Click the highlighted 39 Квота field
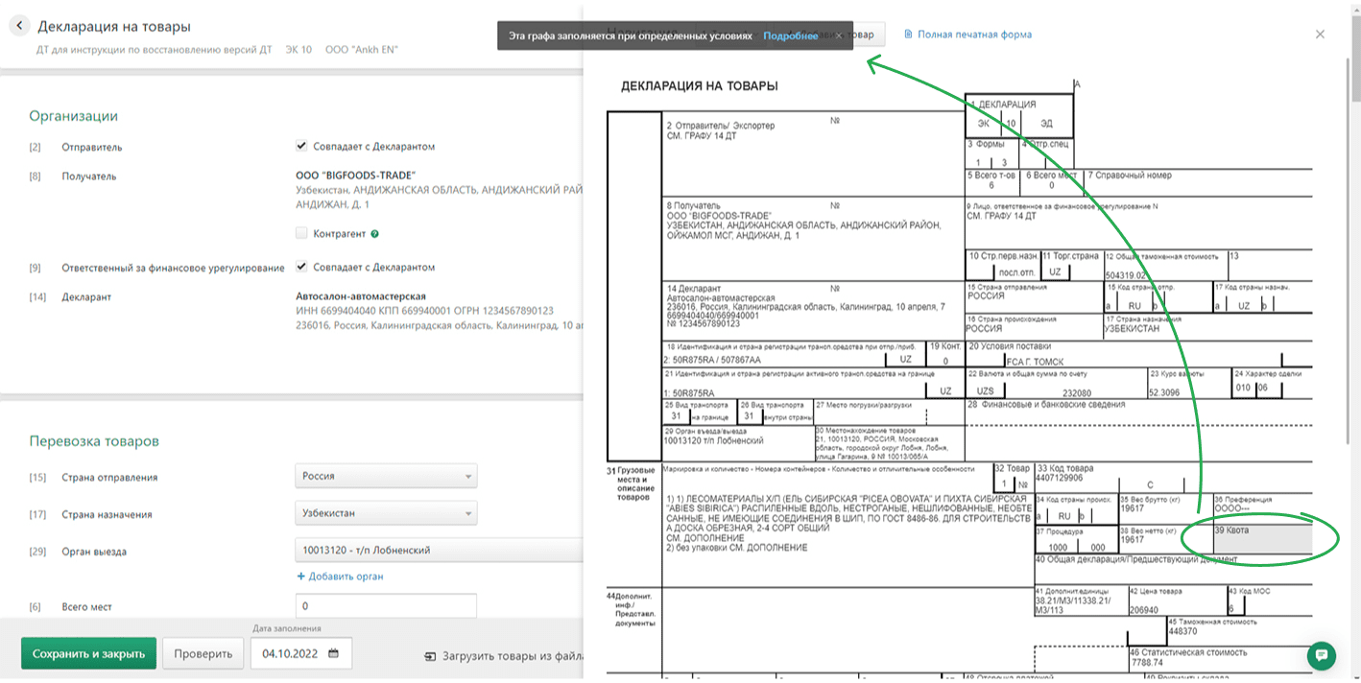Image resolution: width=1361 pixels, height=683 pixels. 1261,539
